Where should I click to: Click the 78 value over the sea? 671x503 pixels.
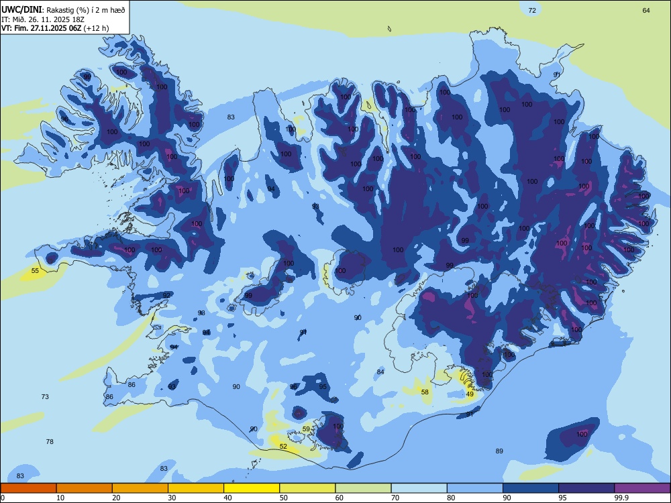coord(50,441)
